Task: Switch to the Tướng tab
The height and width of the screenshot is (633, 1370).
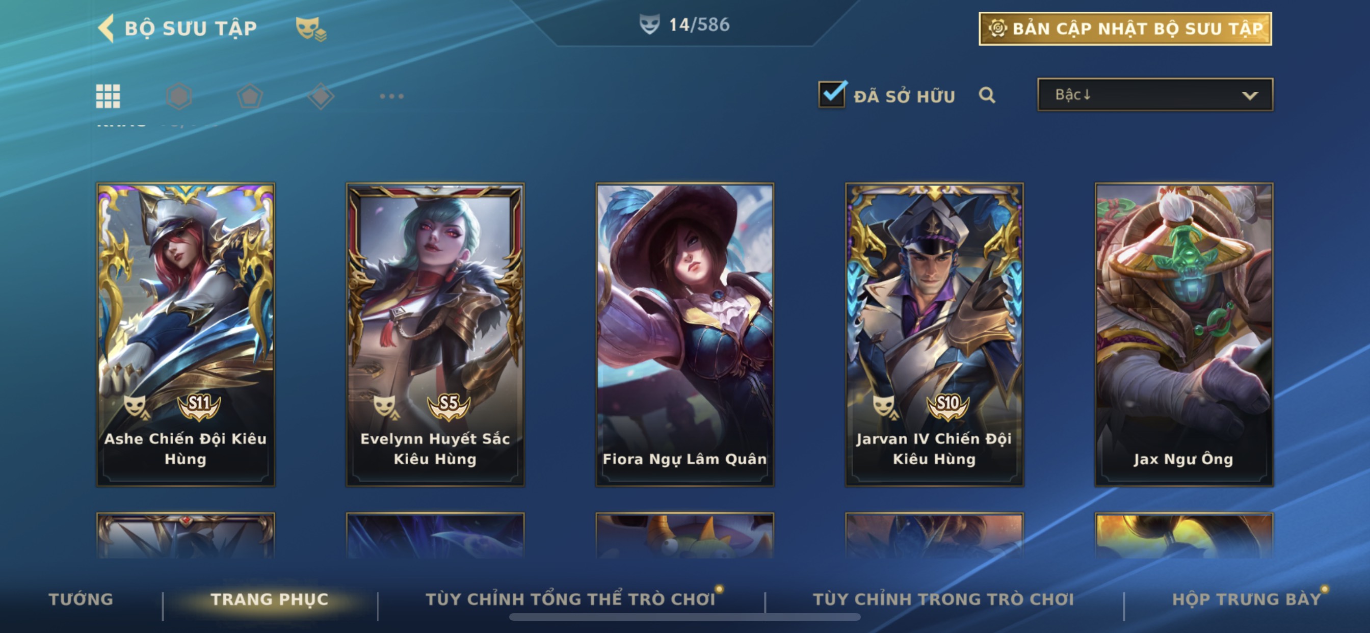Action: tap(81, 599)
